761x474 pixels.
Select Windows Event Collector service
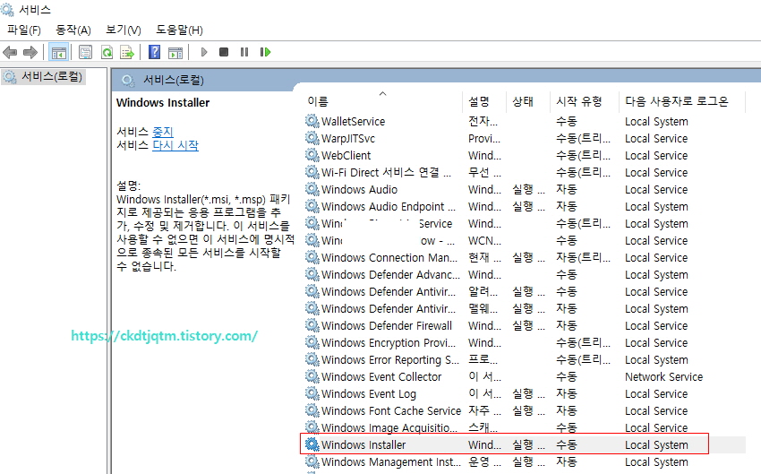(x=381, y=376)
